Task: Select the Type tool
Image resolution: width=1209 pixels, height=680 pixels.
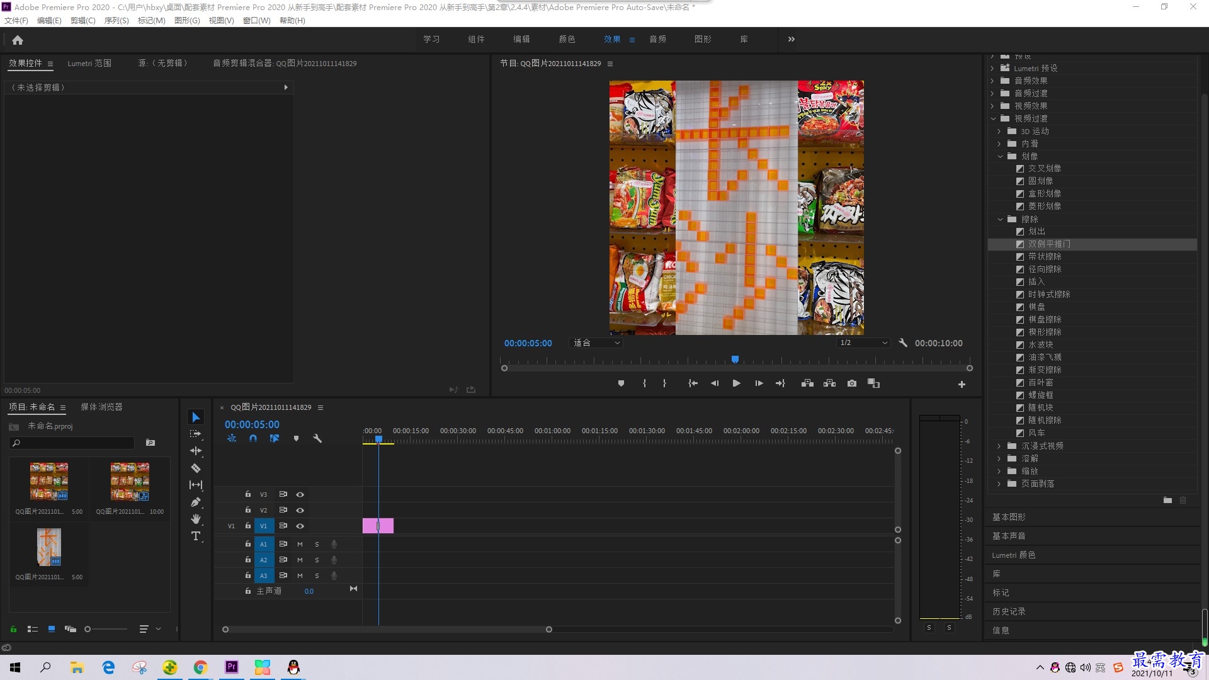Action: pos(196,536)
